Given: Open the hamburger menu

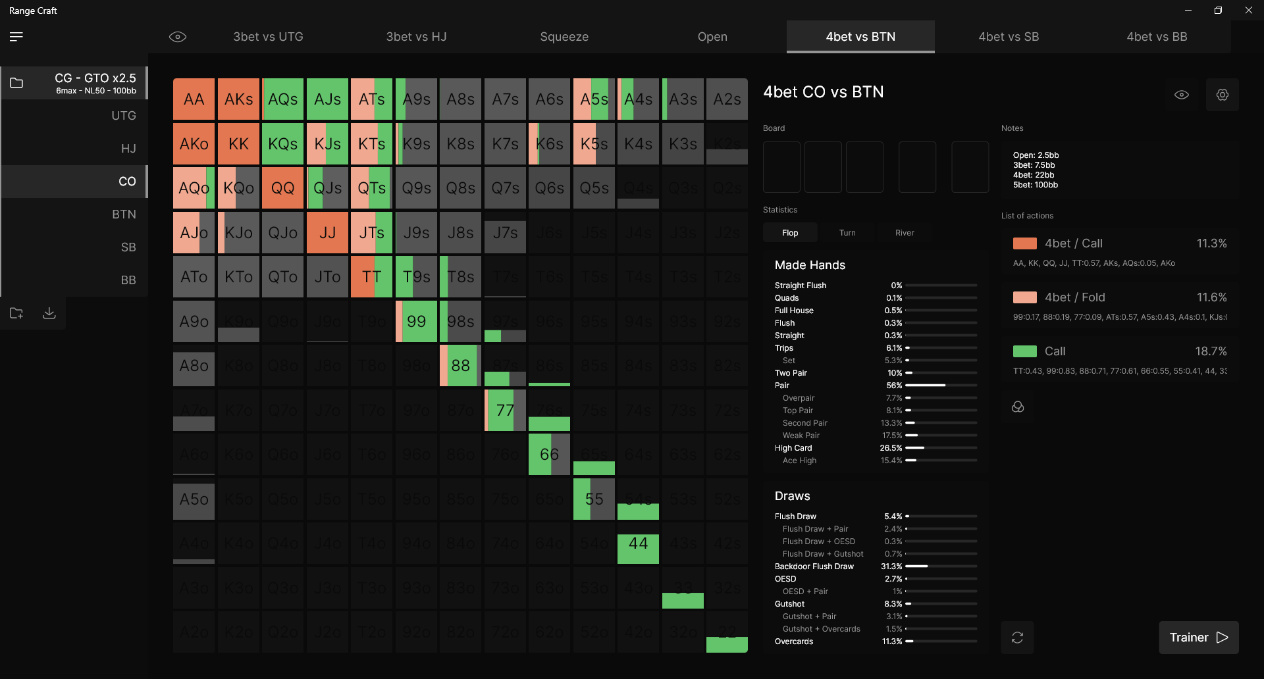Looking at the screenshot, I should 16,37.
